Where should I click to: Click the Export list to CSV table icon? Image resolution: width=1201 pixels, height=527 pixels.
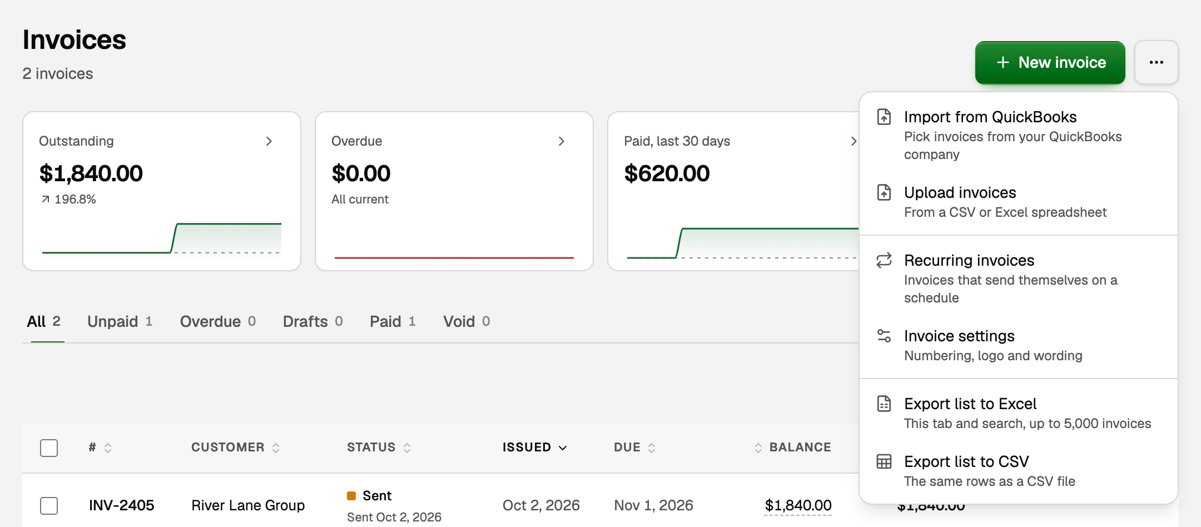click(x=884, y=461)
